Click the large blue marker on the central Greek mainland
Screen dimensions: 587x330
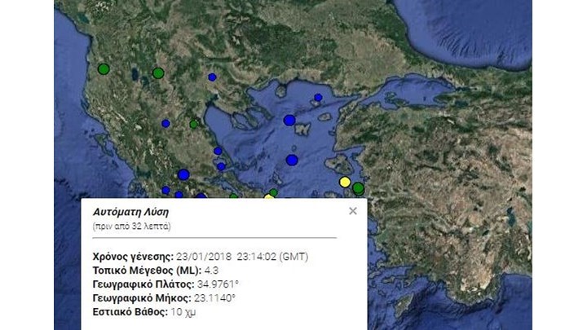(183, 174)
